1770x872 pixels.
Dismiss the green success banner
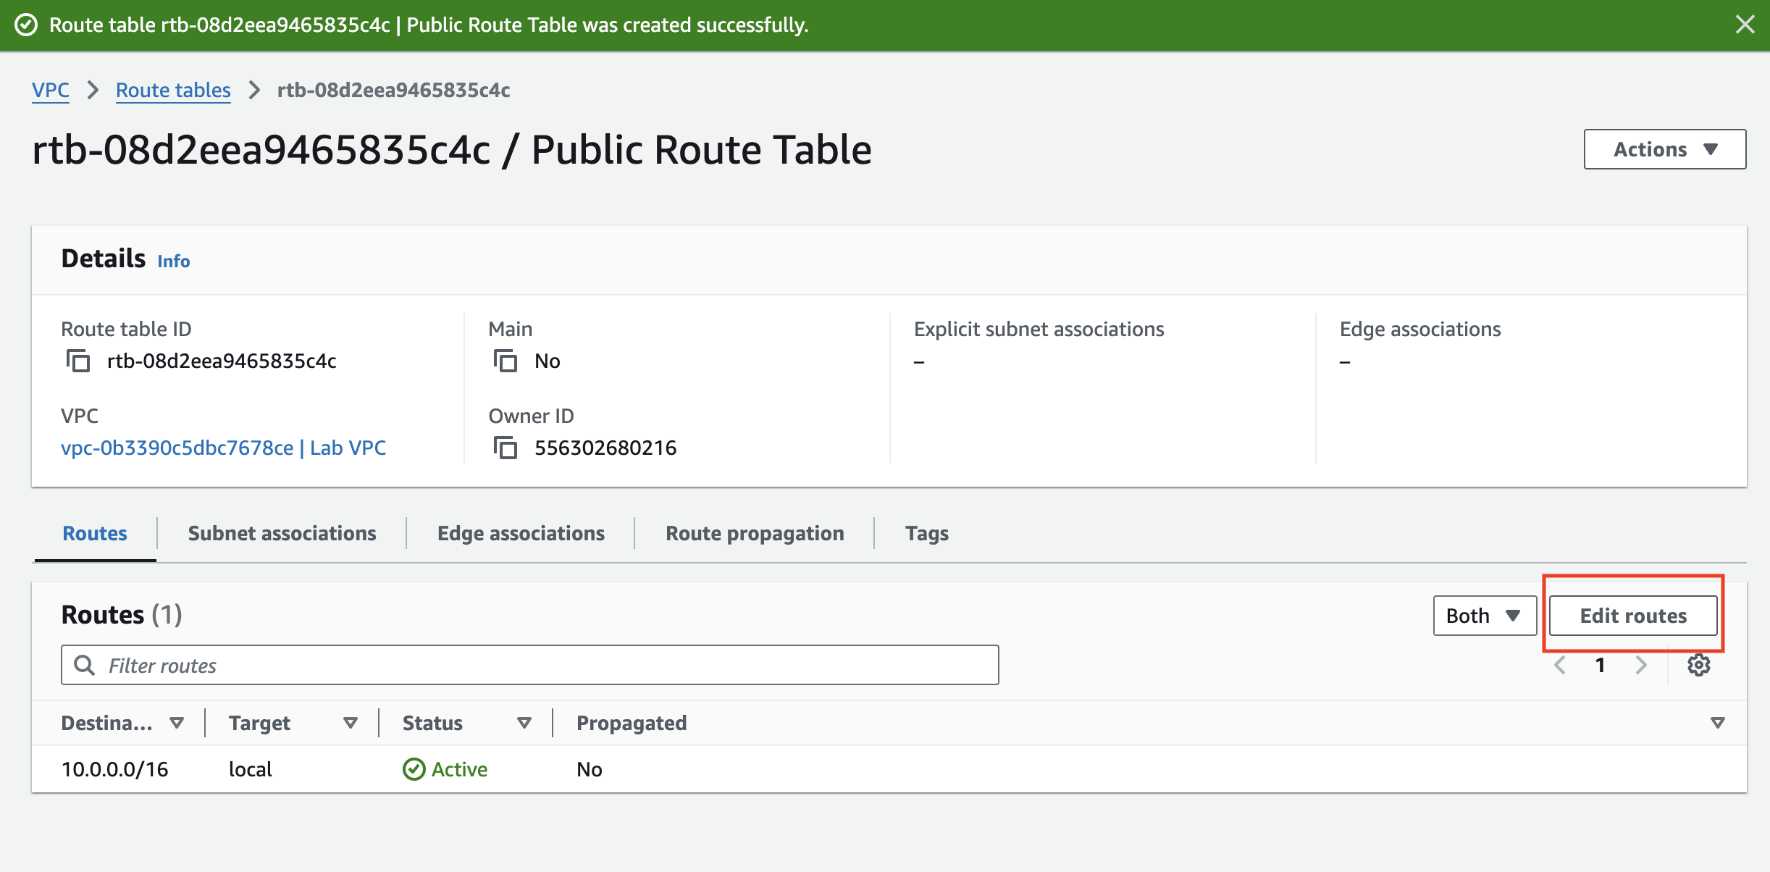tap(1745, 25)
